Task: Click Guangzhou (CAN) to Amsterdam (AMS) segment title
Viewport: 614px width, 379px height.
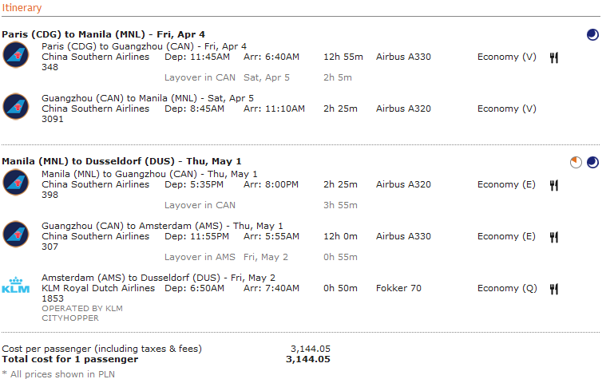Action: 162,226
